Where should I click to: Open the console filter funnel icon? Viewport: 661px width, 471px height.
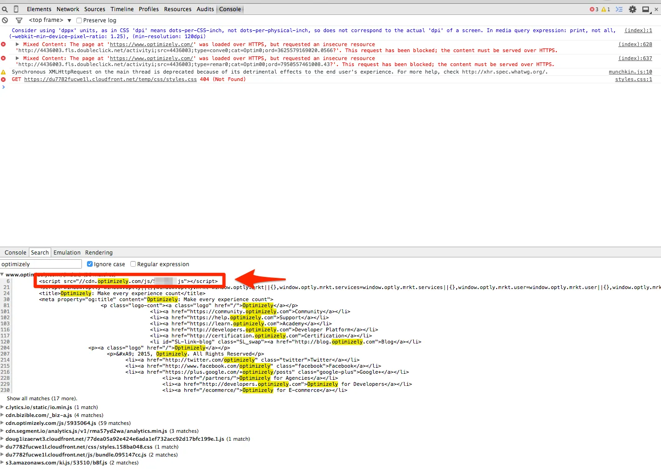tap(19, 20)
